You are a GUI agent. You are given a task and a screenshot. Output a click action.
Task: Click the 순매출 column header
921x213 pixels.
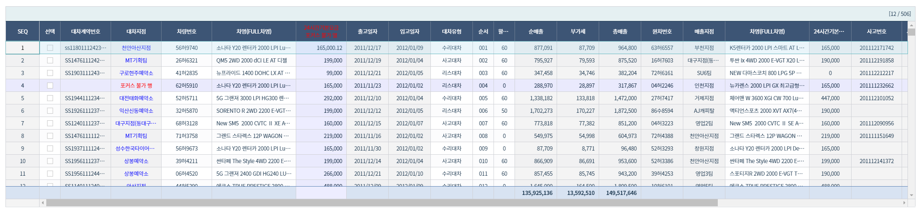(536, 31)
